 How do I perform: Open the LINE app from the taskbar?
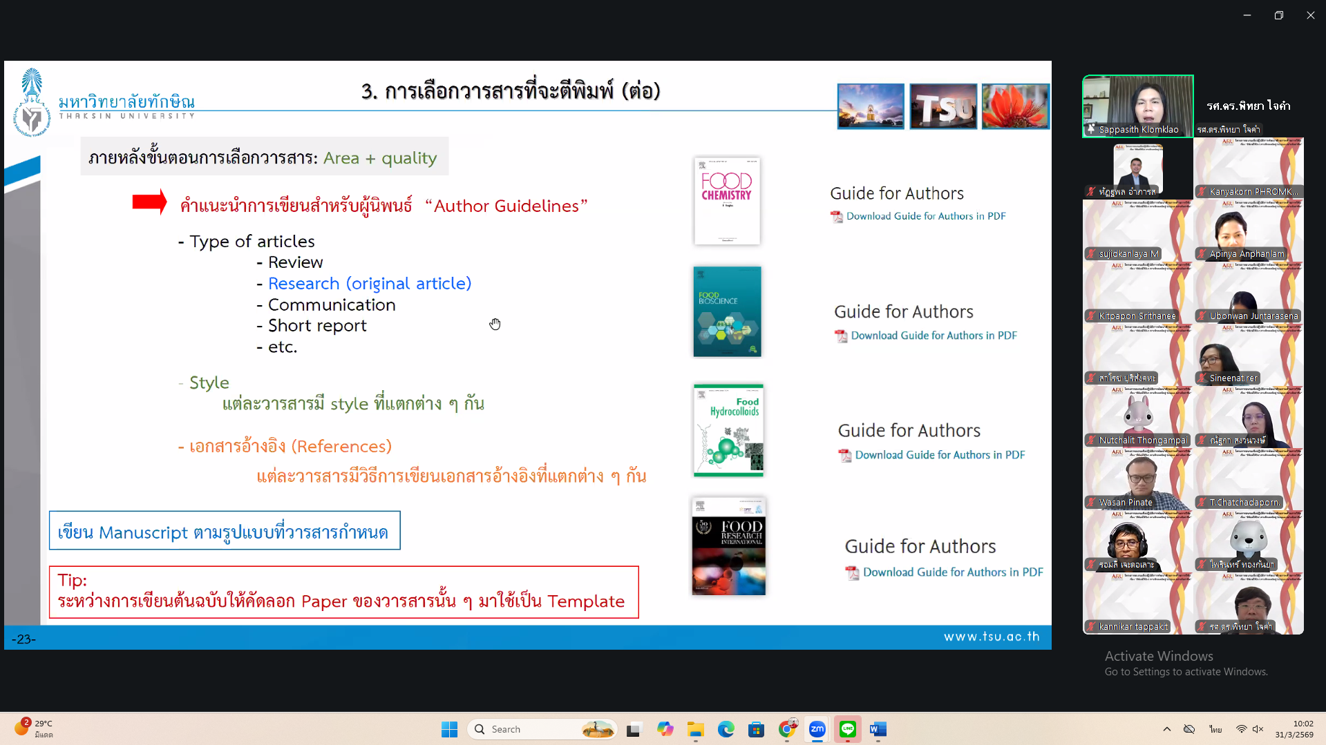[847, 729]
